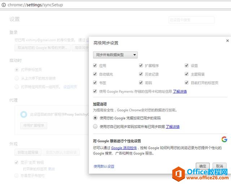Close the advanced sync settings dialog
This screenshot has height=184, width=231.
click(x=227, y=40)
